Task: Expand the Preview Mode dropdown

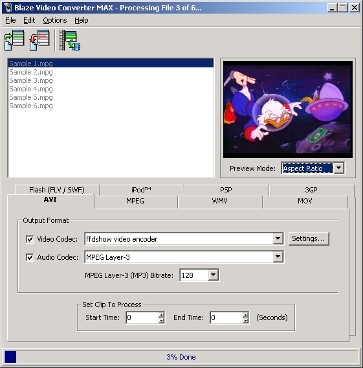Action: [339, 168]
